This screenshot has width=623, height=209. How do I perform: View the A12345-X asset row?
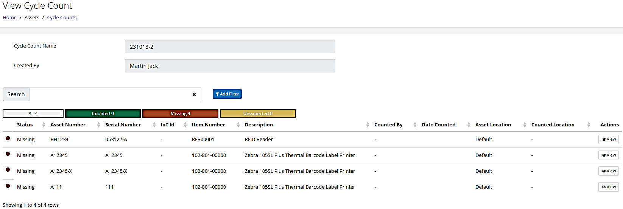[x=609, y=171]
